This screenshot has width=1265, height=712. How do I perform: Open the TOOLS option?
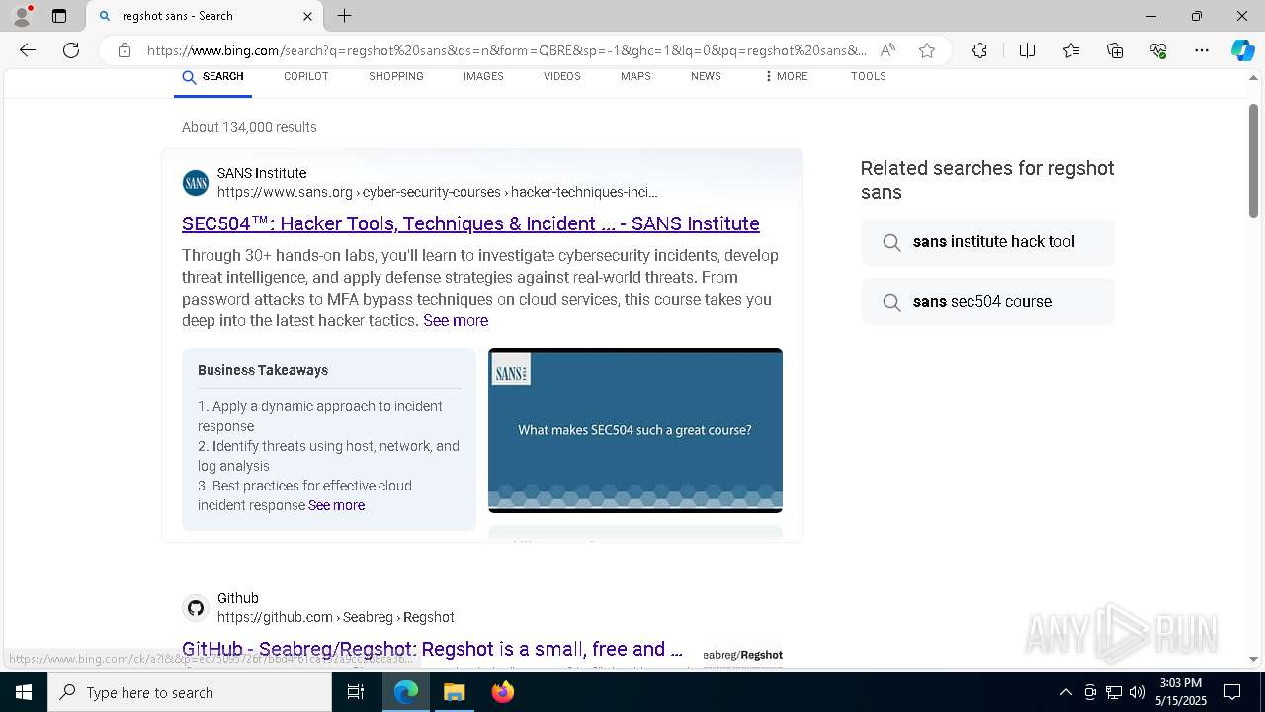868,77
